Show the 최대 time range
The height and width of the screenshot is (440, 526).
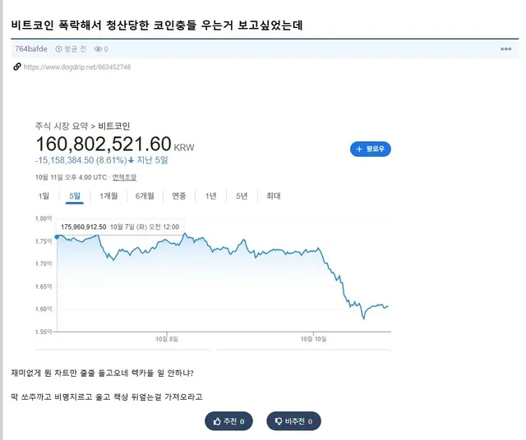273,195
